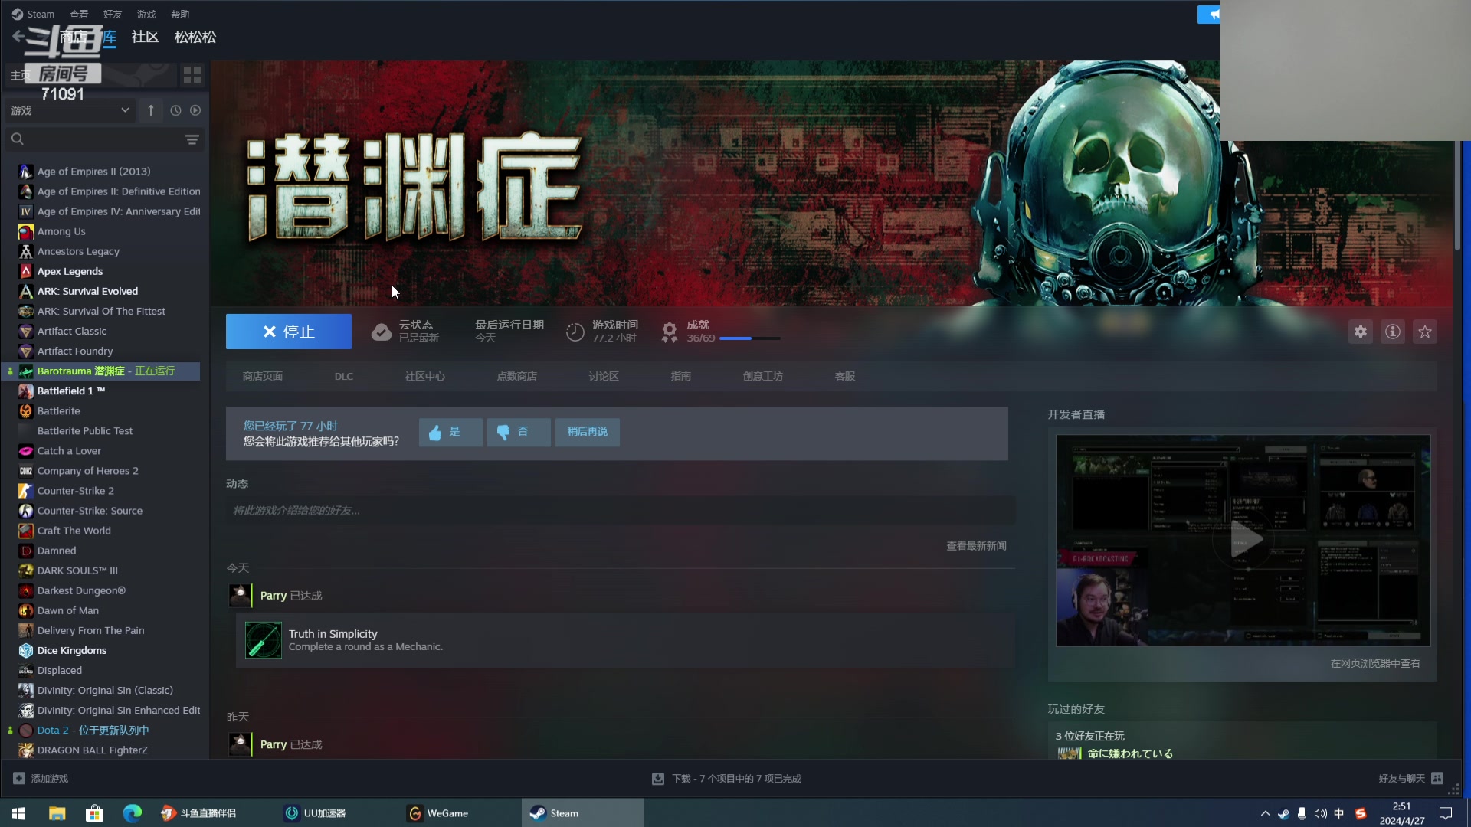1471x827 pixels.
Task: Recommend game with thumbs up 是 button
Action: point(450,432)
